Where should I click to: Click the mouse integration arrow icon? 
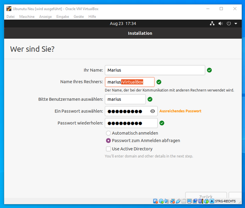pyautogui.click(x=212, y=201)
